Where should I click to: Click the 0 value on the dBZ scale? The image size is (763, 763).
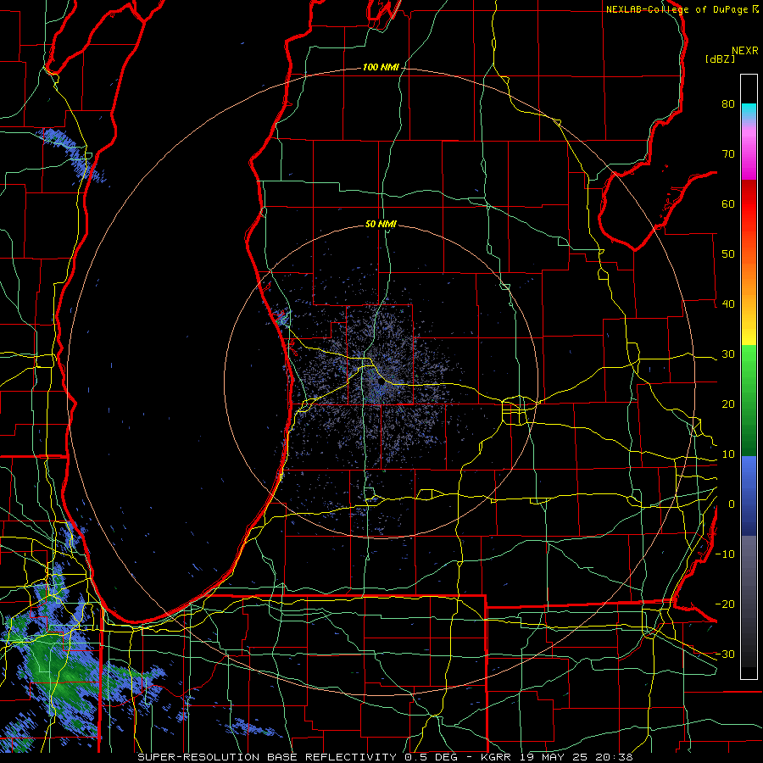point(732,504)
